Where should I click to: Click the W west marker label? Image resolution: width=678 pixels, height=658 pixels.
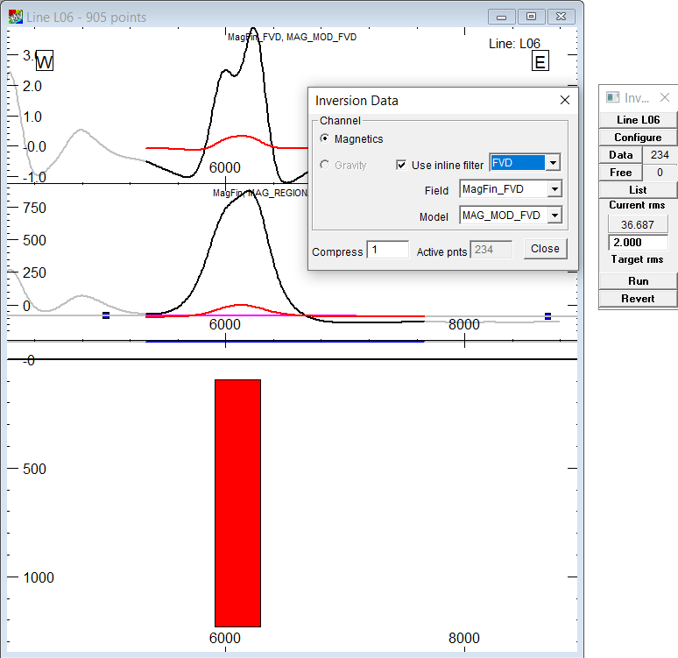(x=44, y=60)
